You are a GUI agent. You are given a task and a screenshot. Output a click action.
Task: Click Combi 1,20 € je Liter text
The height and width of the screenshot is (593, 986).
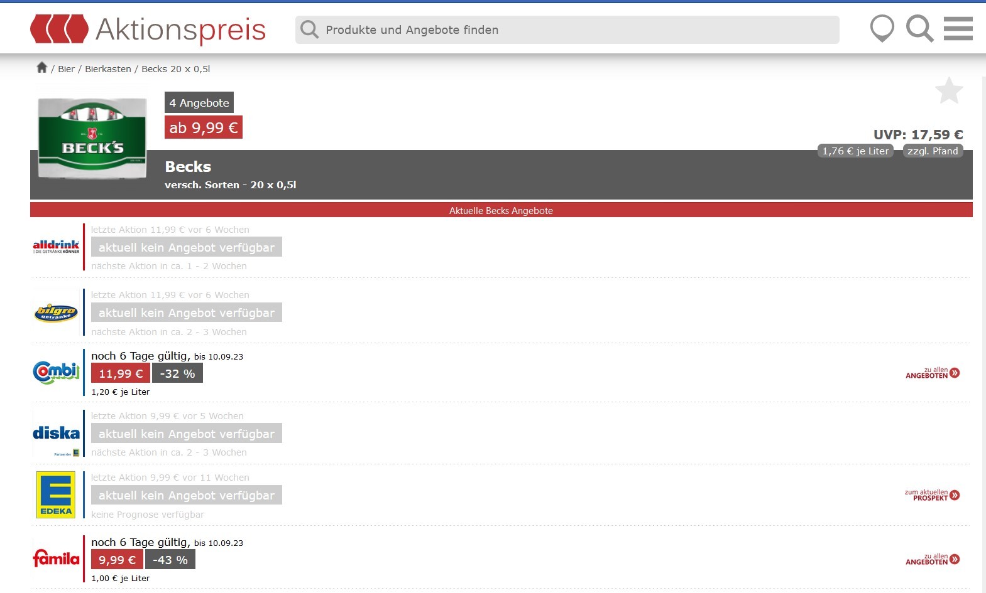tap(121, 392)
